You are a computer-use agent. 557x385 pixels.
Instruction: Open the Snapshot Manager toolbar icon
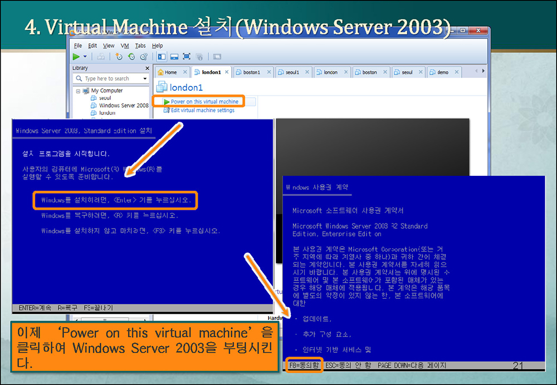(x=144, y=56)
